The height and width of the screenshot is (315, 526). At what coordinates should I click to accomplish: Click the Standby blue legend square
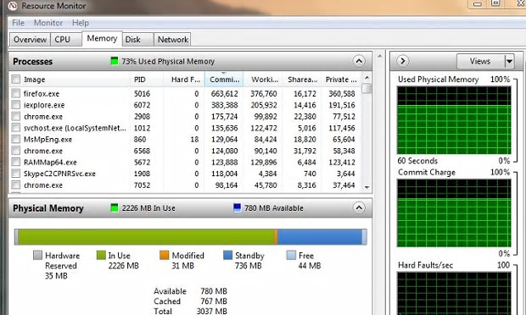pos(227,256)
